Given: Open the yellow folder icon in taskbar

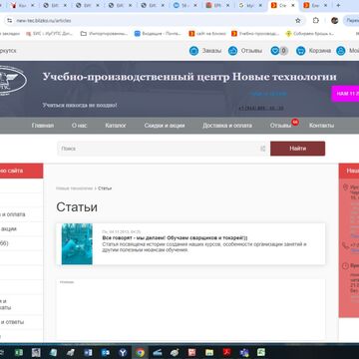Looking at the screenshot, I should [209, 352].
